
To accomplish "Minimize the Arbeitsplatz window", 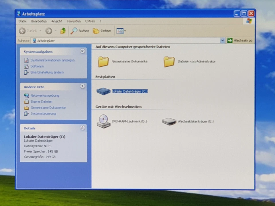I will click(237, 13).
